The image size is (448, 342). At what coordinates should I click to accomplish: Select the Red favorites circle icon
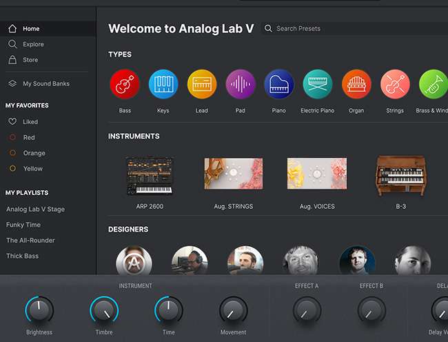pyautogui.click(x=12, y=137)
